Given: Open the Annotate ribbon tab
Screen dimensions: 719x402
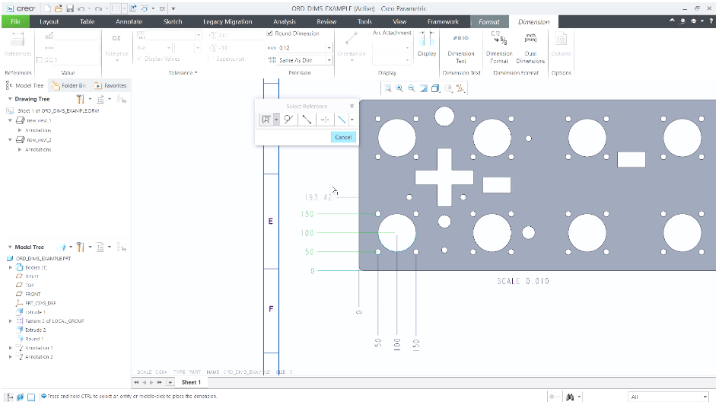Looking at the screenshot, I should pyautogui.click(x=129, y=22).
